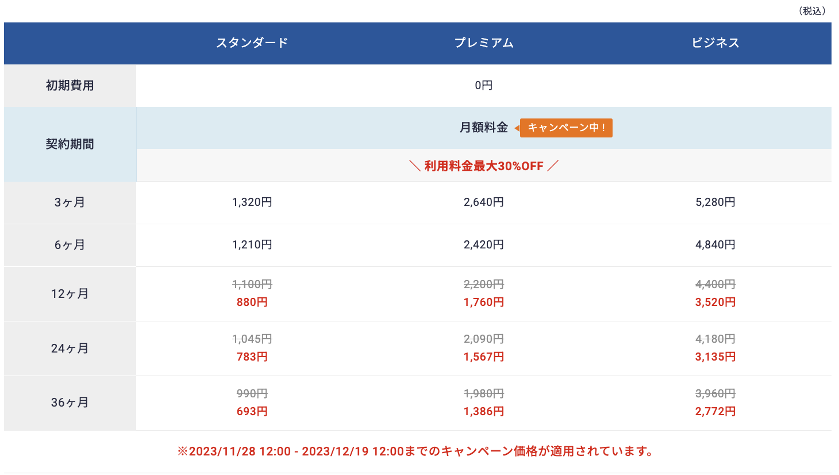
Task: Click the 1,320円 standard price
Action: (x=252, y=202)
